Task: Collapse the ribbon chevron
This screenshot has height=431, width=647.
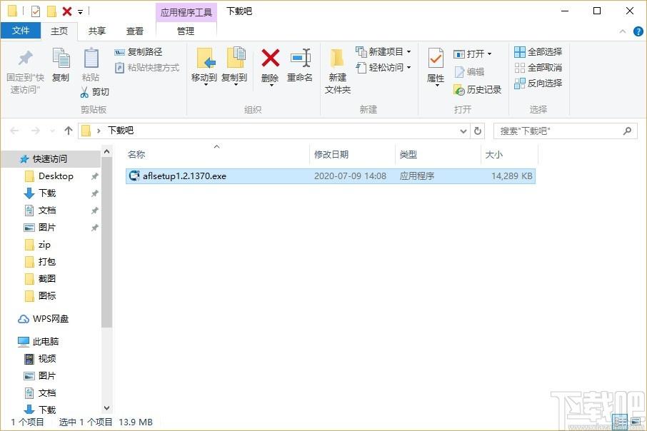Action: pos(623,31)
